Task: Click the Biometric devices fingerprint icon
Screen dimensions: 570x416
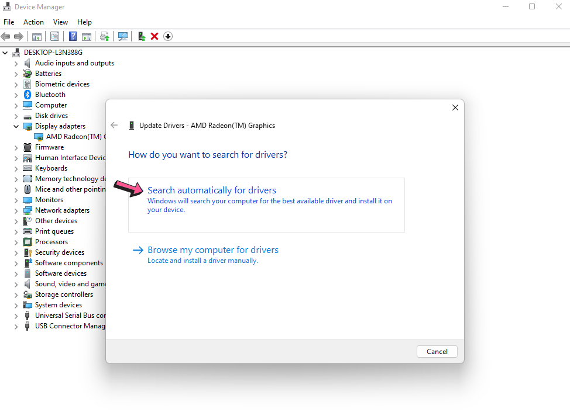Action: [x=28, y=84]
